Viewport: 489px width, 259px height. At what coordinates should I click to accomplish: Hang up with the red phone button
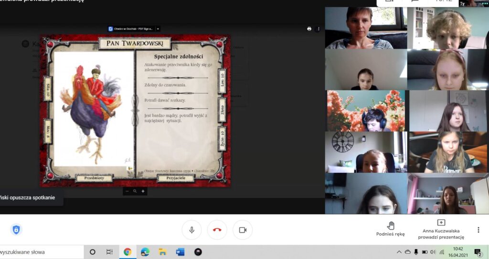point(217,230)
